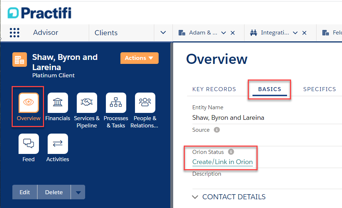Collapse the CONTACT DETAILS section
The height and width of the screenshot is (208, 342).
point(195,197)
